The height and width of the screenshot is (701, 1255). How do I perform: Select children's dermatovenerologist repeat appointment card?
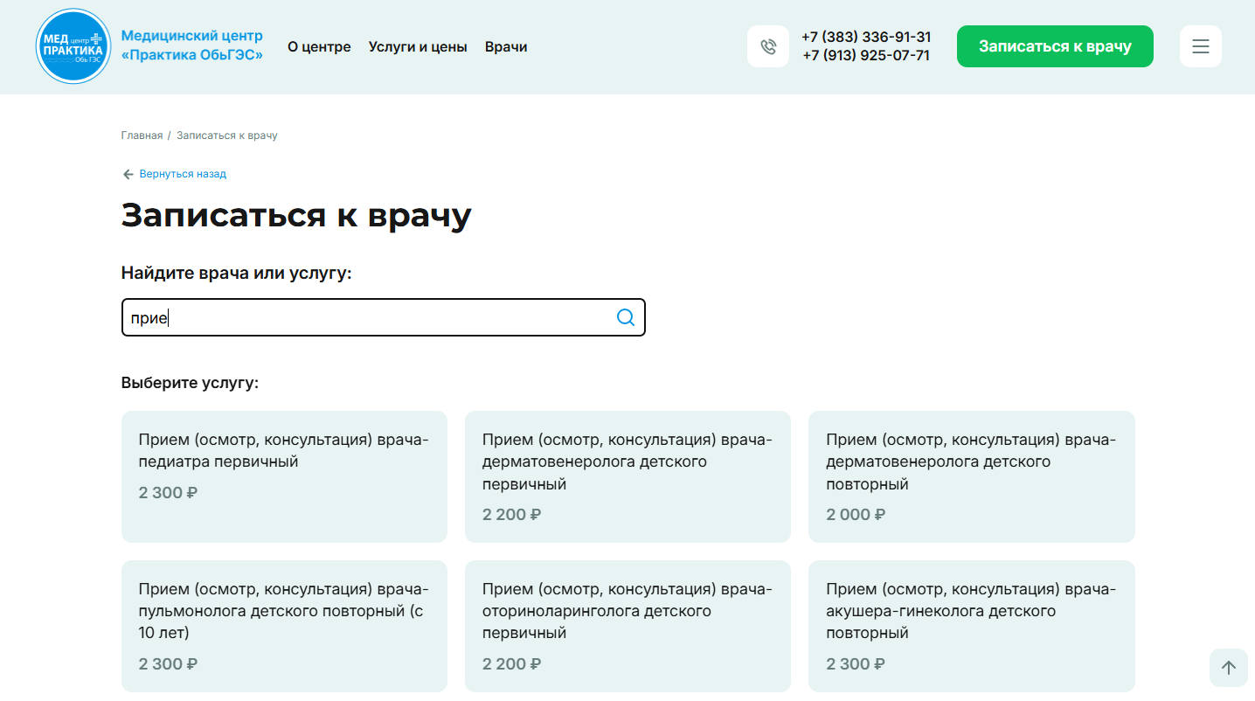971,476
